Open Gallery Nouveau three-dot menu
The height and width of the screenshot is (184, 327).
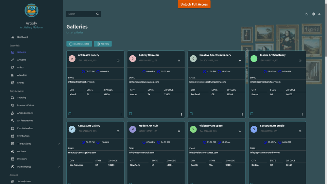[x=181, y=115]
